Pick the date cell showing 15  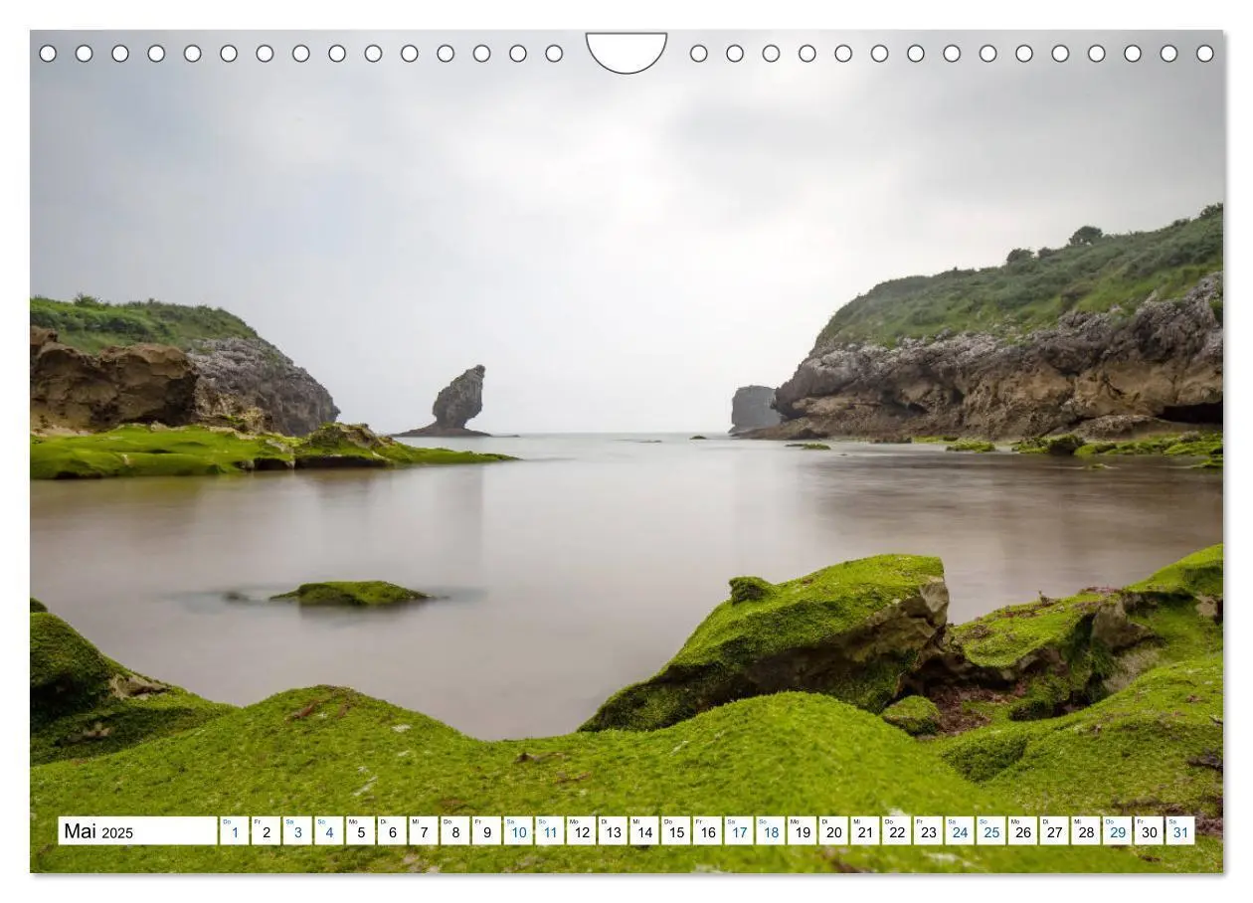click(676, 831)
